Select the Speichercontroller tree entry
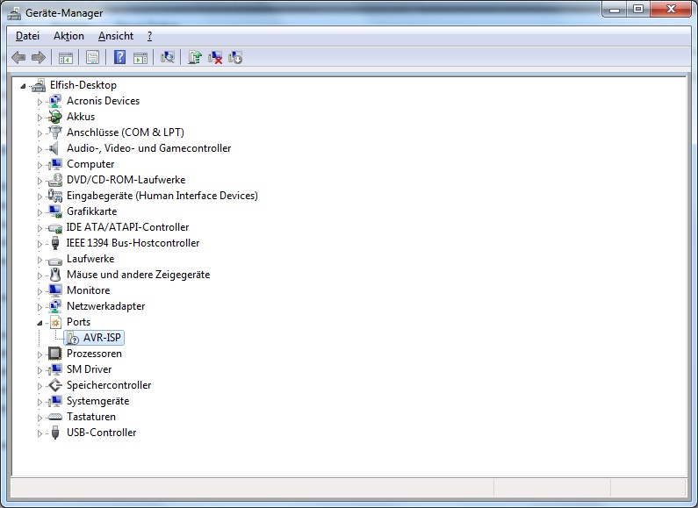This screenshot has width=698, height=508. (x=109, y=385)
